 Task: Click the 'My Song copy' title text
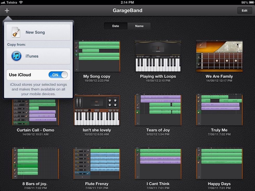pos(97,76)
